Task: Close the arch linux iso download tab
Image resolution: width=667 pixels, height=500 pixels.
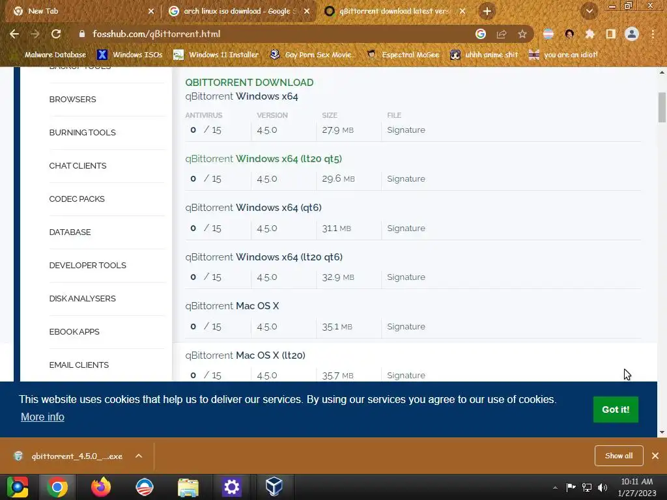Action: pyautogui.click(x=307, y=11)
